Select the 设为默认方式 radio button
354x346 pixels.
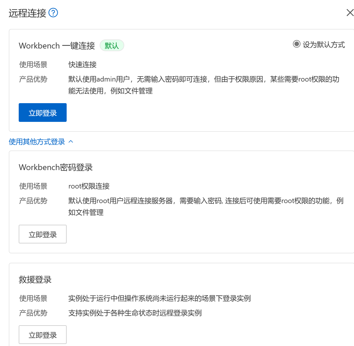(296, 44)
